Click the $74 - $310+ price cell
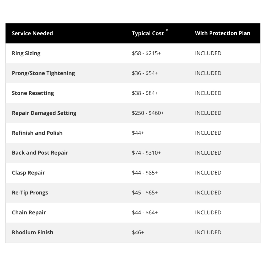The width and height of the screenshot is (266, 266). [x=146, y=153]
